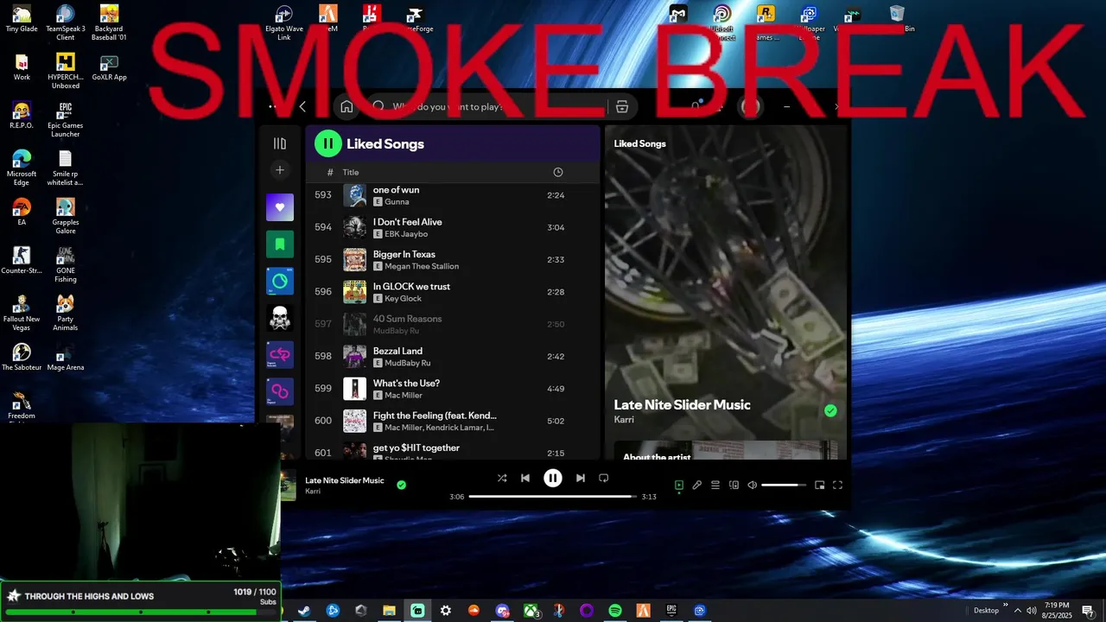
Task: Open artist link Gunna
Action: [x=397, y=201]
